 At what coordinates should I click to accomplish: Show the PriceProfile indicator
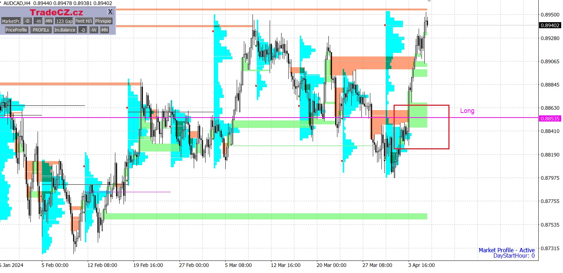pyautogui.click(x=16, y=30)
